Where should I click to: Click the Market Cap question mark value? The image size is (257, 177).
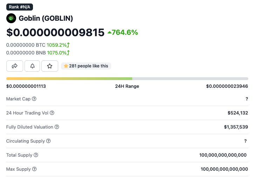pos(247,99)
